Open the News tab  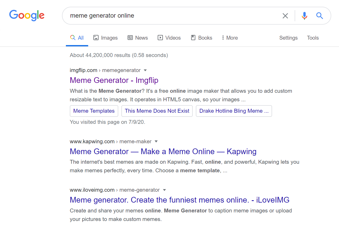(x=138, y=38)
